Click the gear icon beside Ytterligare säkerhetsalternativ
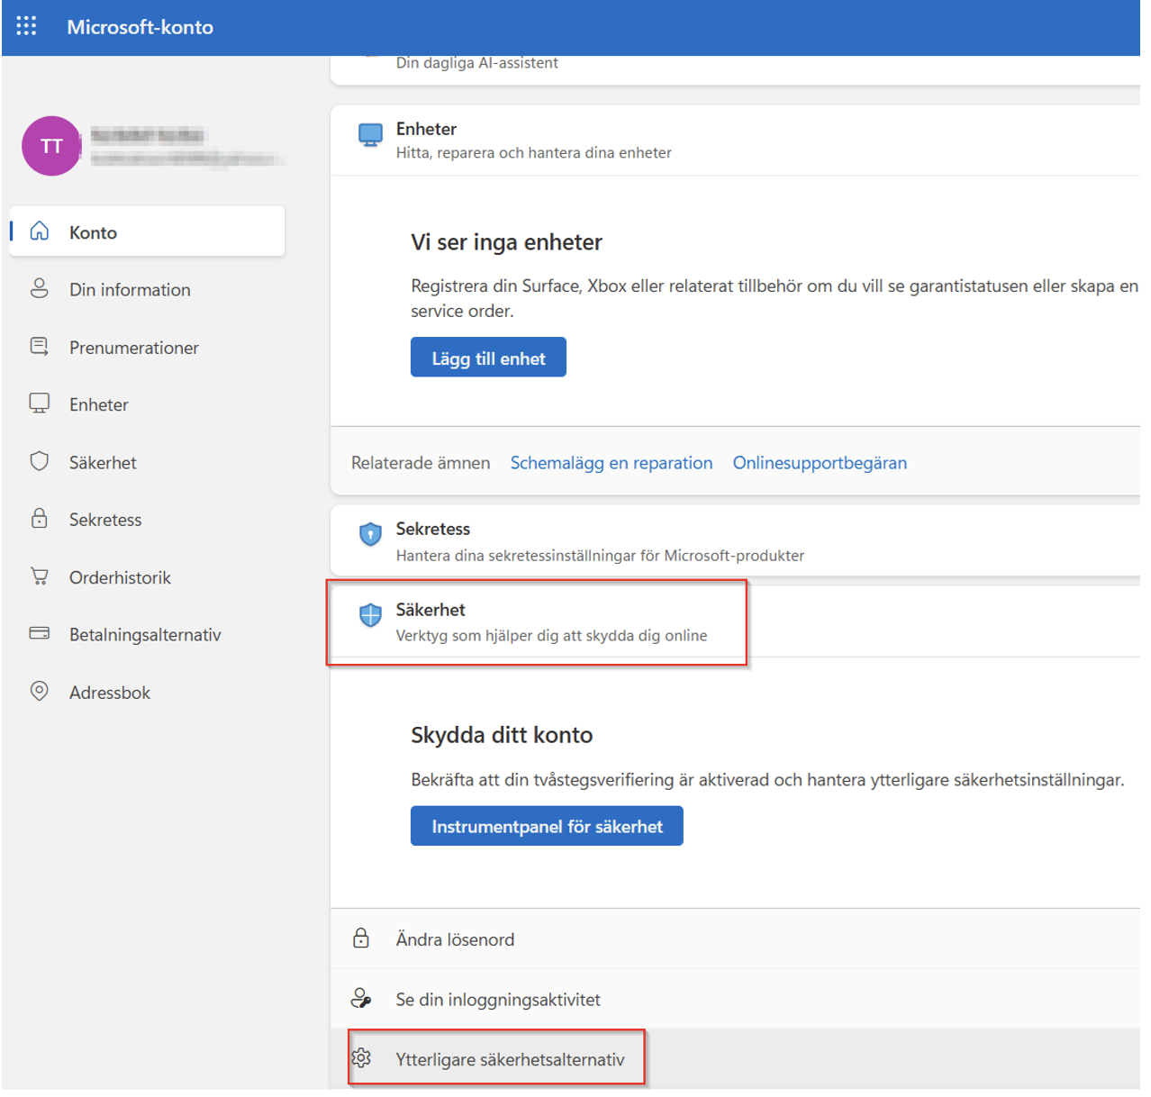This screenshot has height=1097, width=1151. [361, 1058]
